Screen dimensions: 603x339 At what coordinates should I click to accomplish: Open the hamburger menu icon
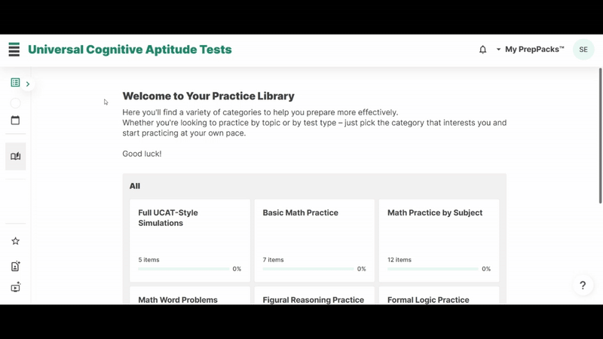(14, 50)
